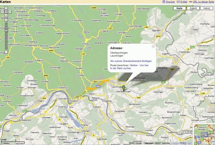Click the Grießen town label

(x=171, y=88)
